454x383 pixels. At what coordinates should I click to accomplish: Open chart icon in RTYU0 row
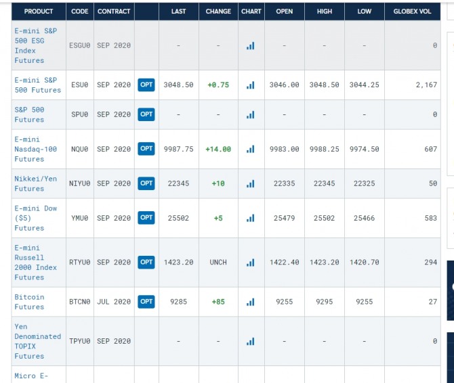(x=251, y=263)
